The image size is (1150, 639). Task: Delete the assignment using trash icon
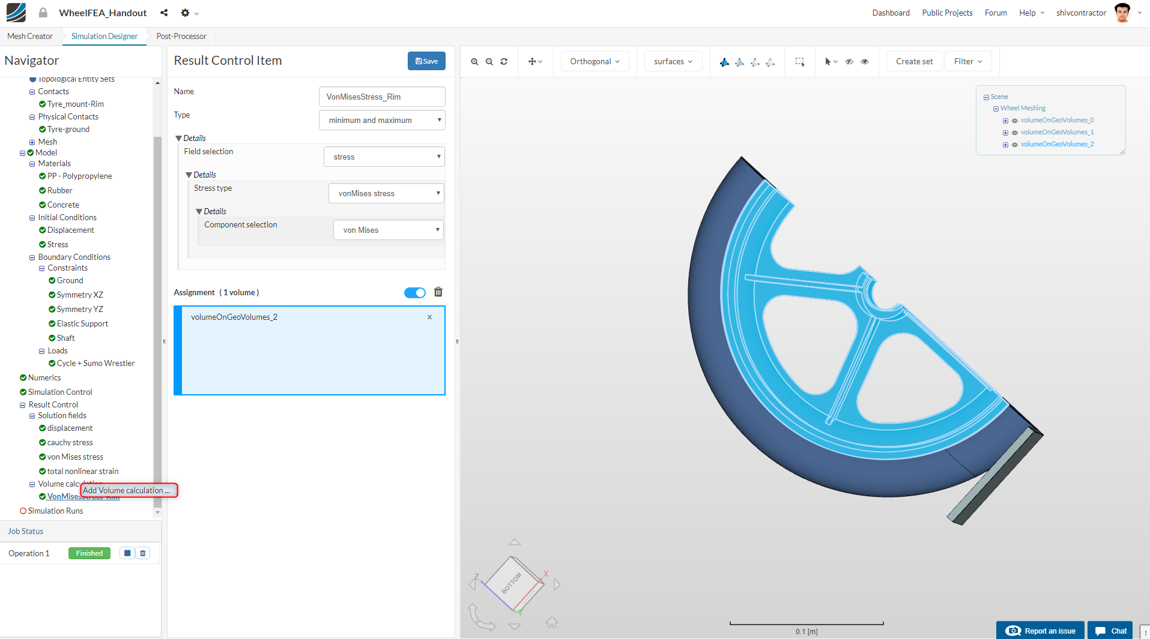pos(438,292)
